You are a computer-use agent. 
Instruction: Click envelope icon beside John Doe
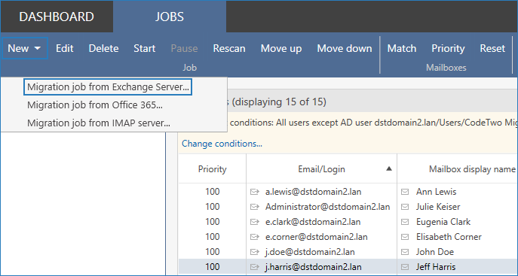point(405,252)
